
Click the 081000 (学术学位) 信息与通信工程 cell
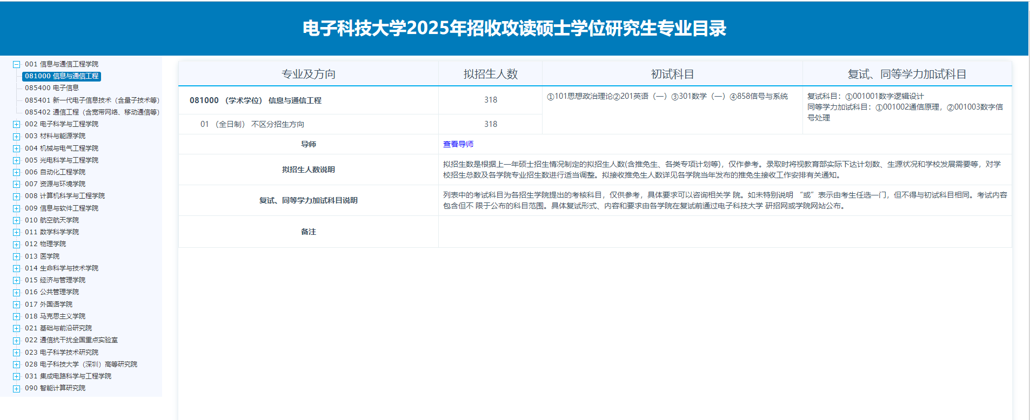[309, 100]
